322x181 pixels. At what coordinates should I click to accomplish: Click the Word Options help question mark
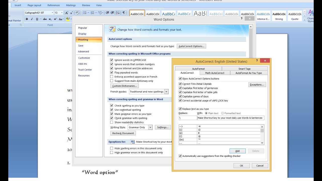coord(242,18)
